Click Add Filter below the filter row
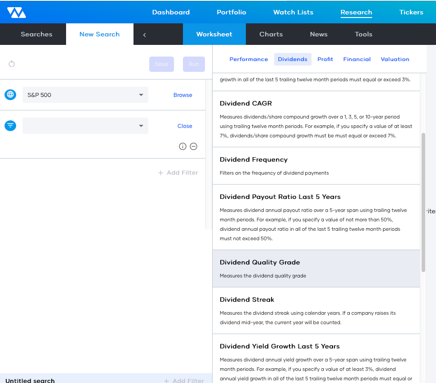This screenshot has width=436, height=383. (178, 173)
